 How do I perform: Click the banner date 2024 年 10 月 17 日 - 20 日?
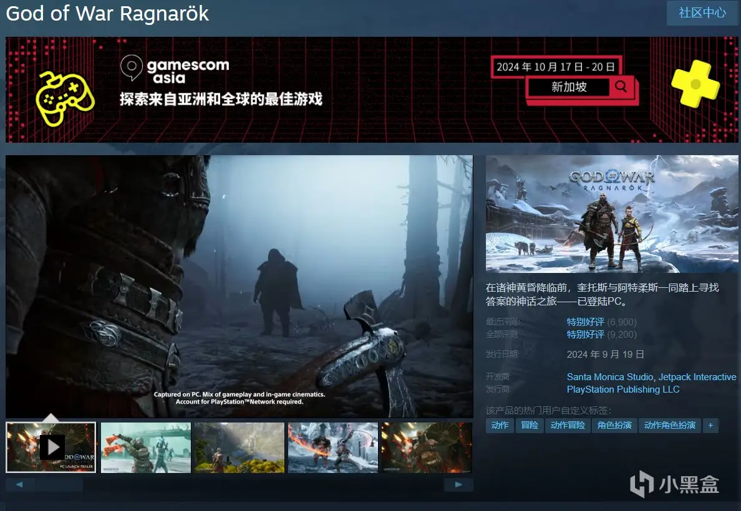click(x=555, y=67)
